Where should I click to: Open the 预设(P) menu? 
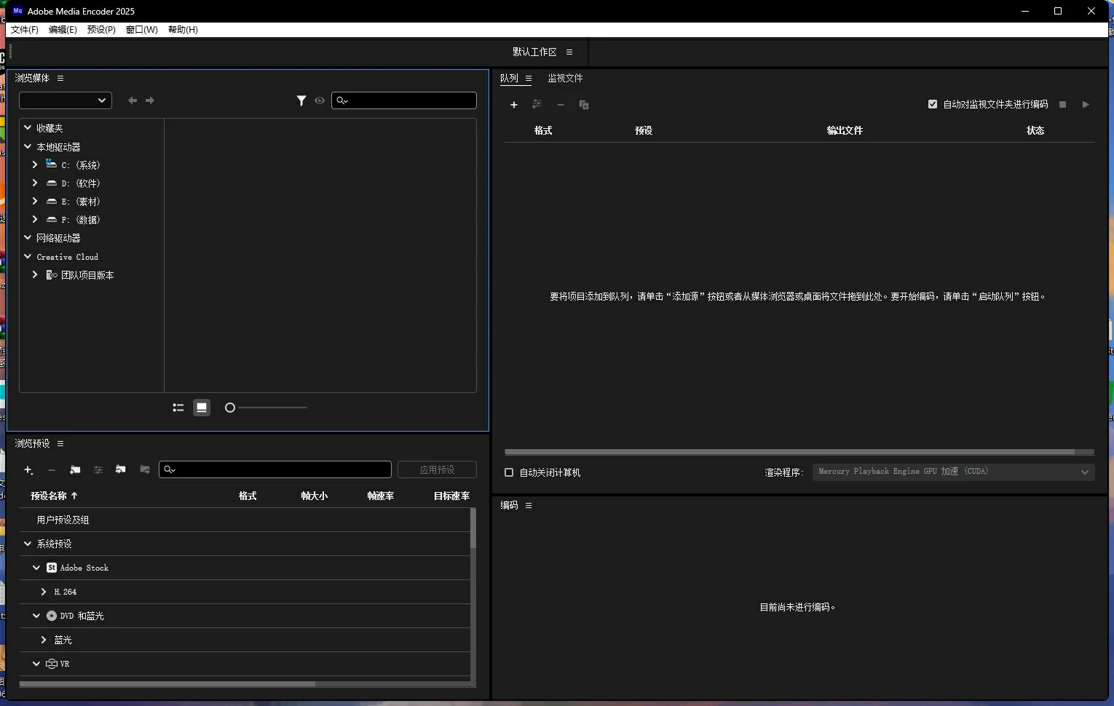pyautogui.click(x=101, y=30)
